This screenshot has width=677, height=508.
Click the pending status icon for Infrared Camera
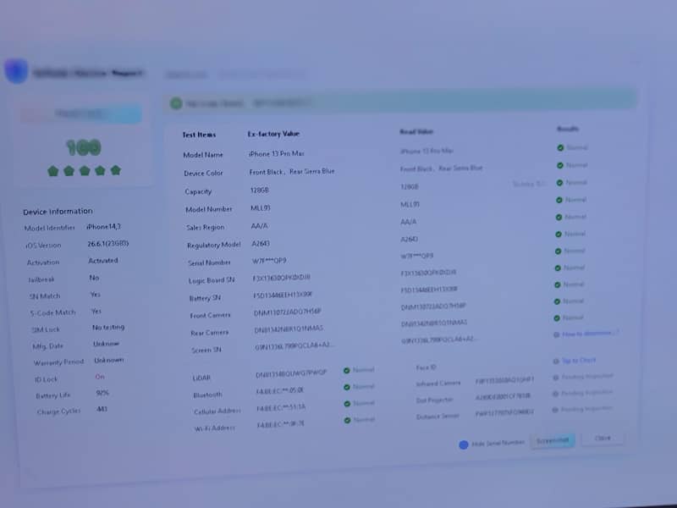tap(556, 378)
